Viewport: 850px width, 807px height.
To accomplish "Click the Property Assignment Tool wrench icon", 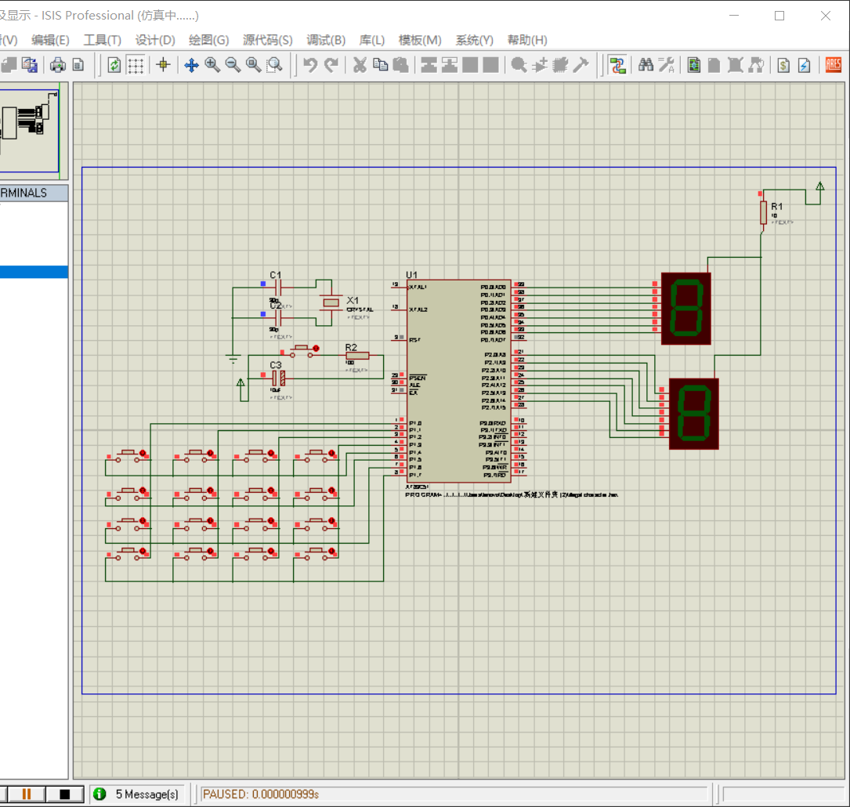I will pos(666,65).
